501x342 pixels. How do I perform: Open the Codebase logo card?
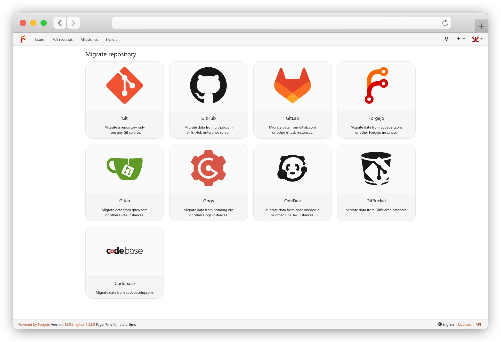pyautogui.click(x=125, y=251)
